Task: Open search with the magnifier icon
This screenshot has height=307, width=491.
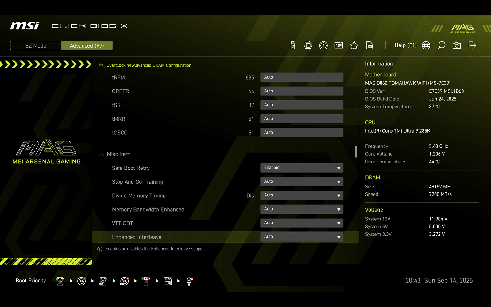Action: click(441, 45)
